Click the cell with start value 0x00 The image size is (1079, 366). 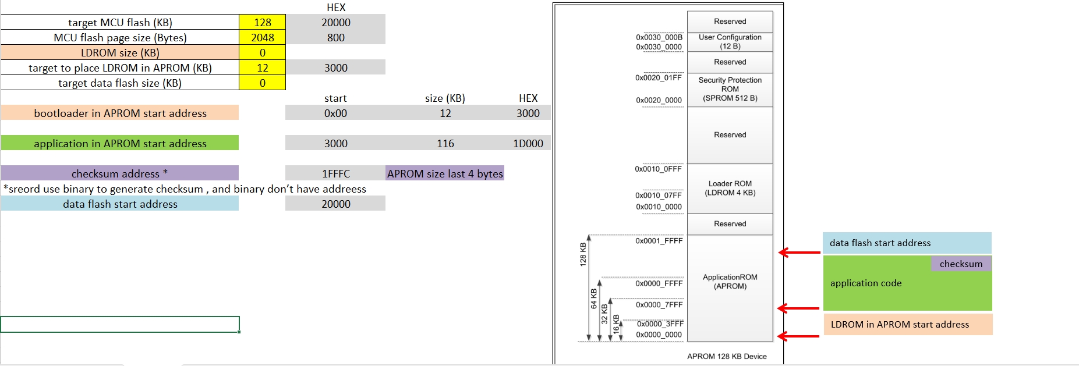tap(335, 113)
